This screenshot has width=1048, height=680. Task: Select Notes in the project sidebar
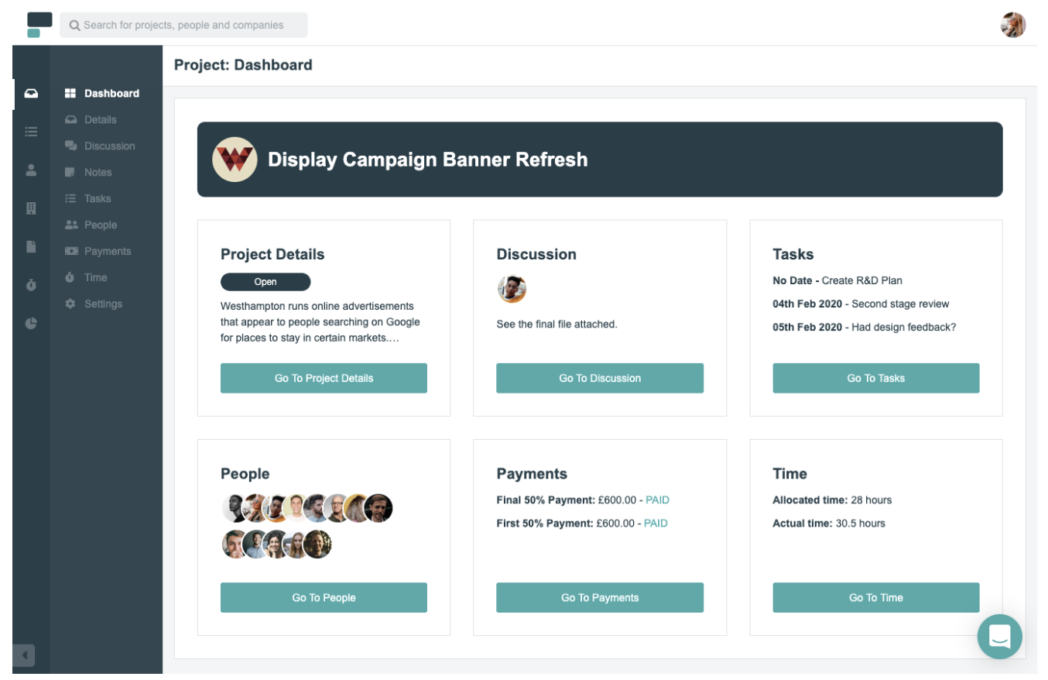(98, 173)
